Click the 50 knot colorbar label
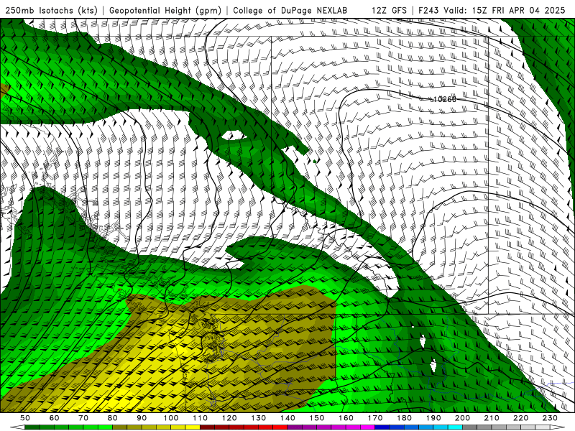Viewport: 575px width, 431px height. (x=25, y=418)
